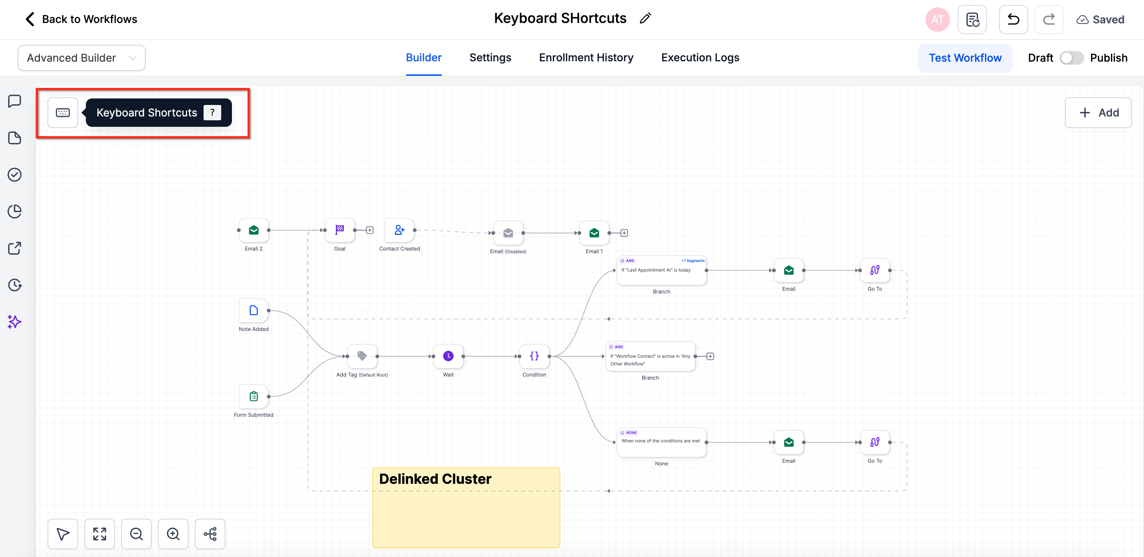Select the pointer cursor tool
The height and width of the screenshot is (557, 1144).
coord(62,534)
